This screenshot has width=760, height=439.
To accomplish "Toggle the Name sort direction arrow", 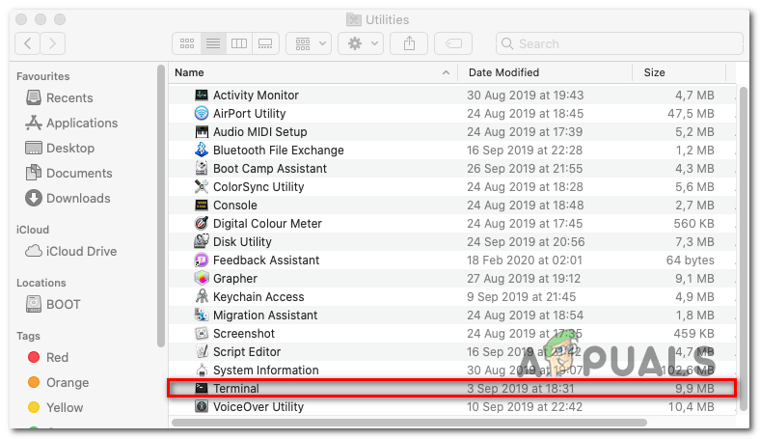I will tap(446, 72).
